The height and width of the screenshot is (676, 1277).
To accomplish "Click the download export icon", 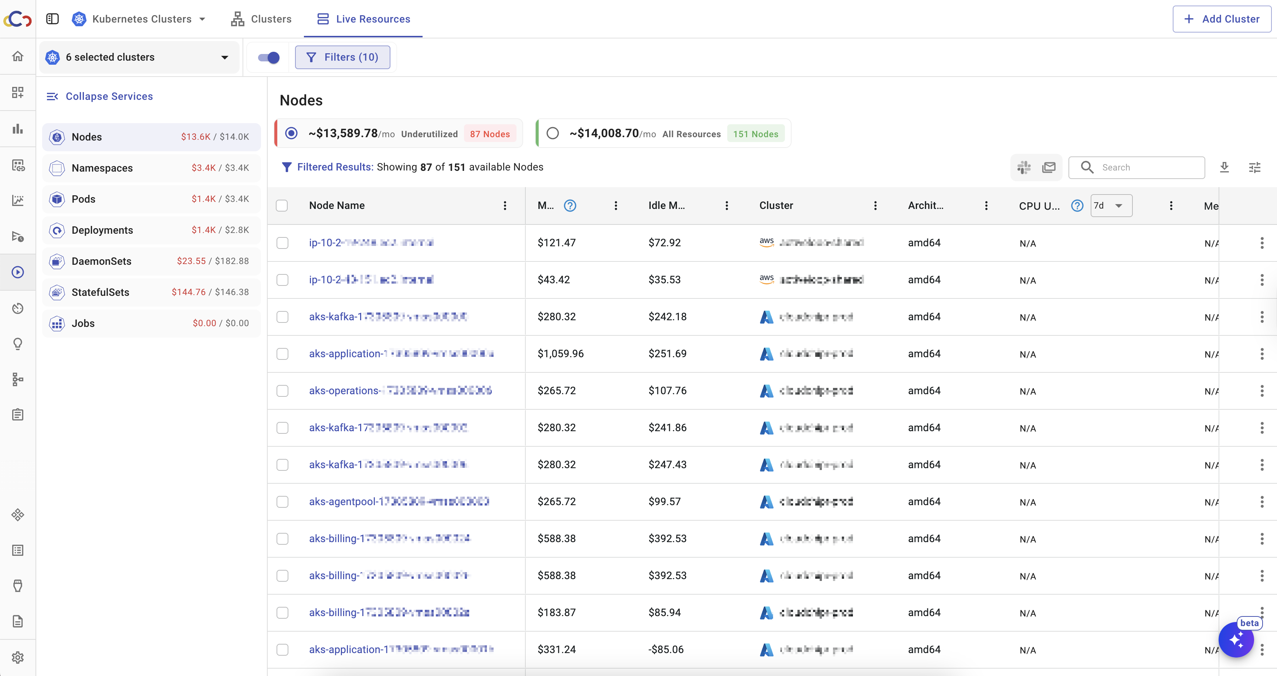I will click(x=1224, y=168).
